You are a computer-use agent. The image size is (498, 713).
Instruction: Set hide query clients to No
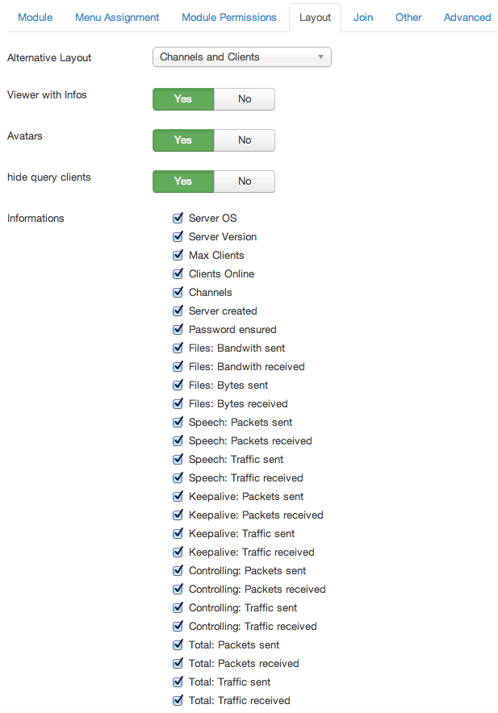245,181
